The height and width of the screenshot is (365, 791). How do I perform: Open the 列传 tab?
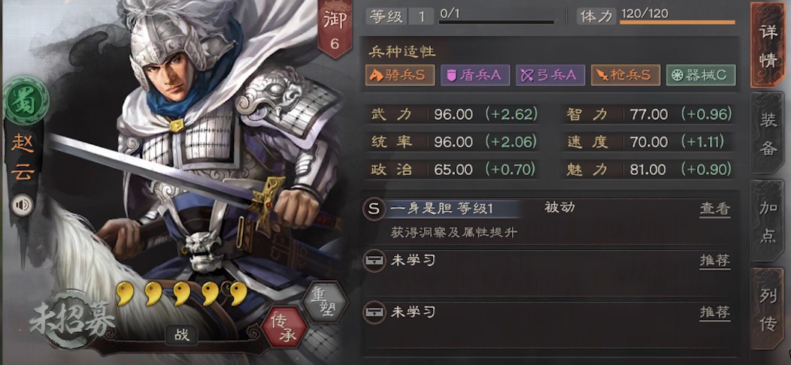768,309
